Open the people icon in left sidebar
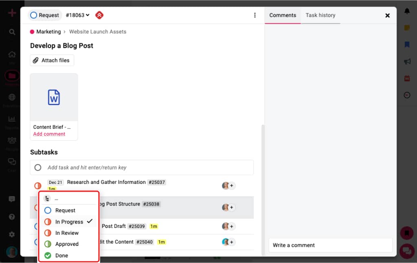The image size is (417, 263). coord(12,140)
